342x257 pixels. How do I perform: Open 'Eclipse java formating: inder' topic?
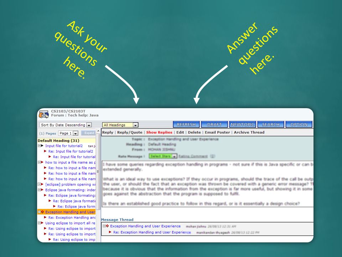(70, 190)
